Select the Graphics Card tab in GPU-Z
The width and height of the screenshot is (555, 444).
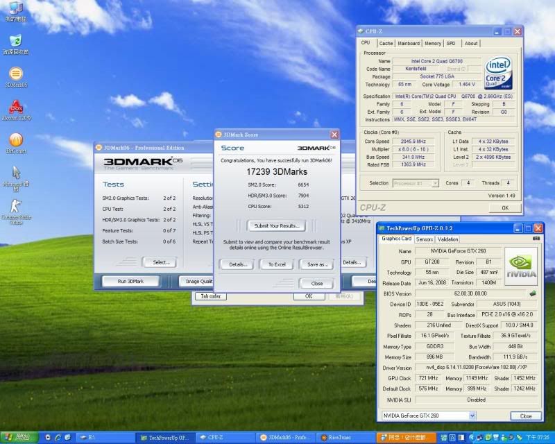click(x=396, y=239)
